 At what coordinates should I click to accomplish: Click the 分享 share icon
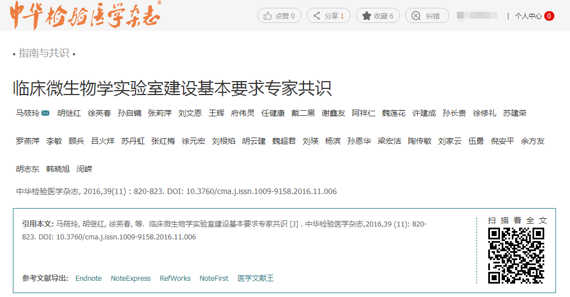[317, 16]
